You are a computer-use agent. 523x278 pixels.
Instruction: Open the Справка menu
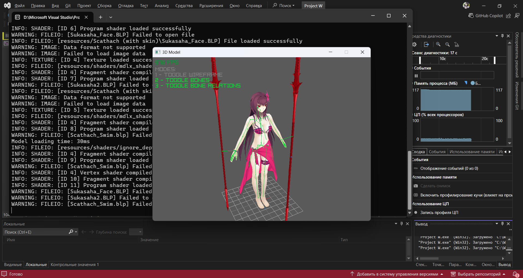point(254,6)
